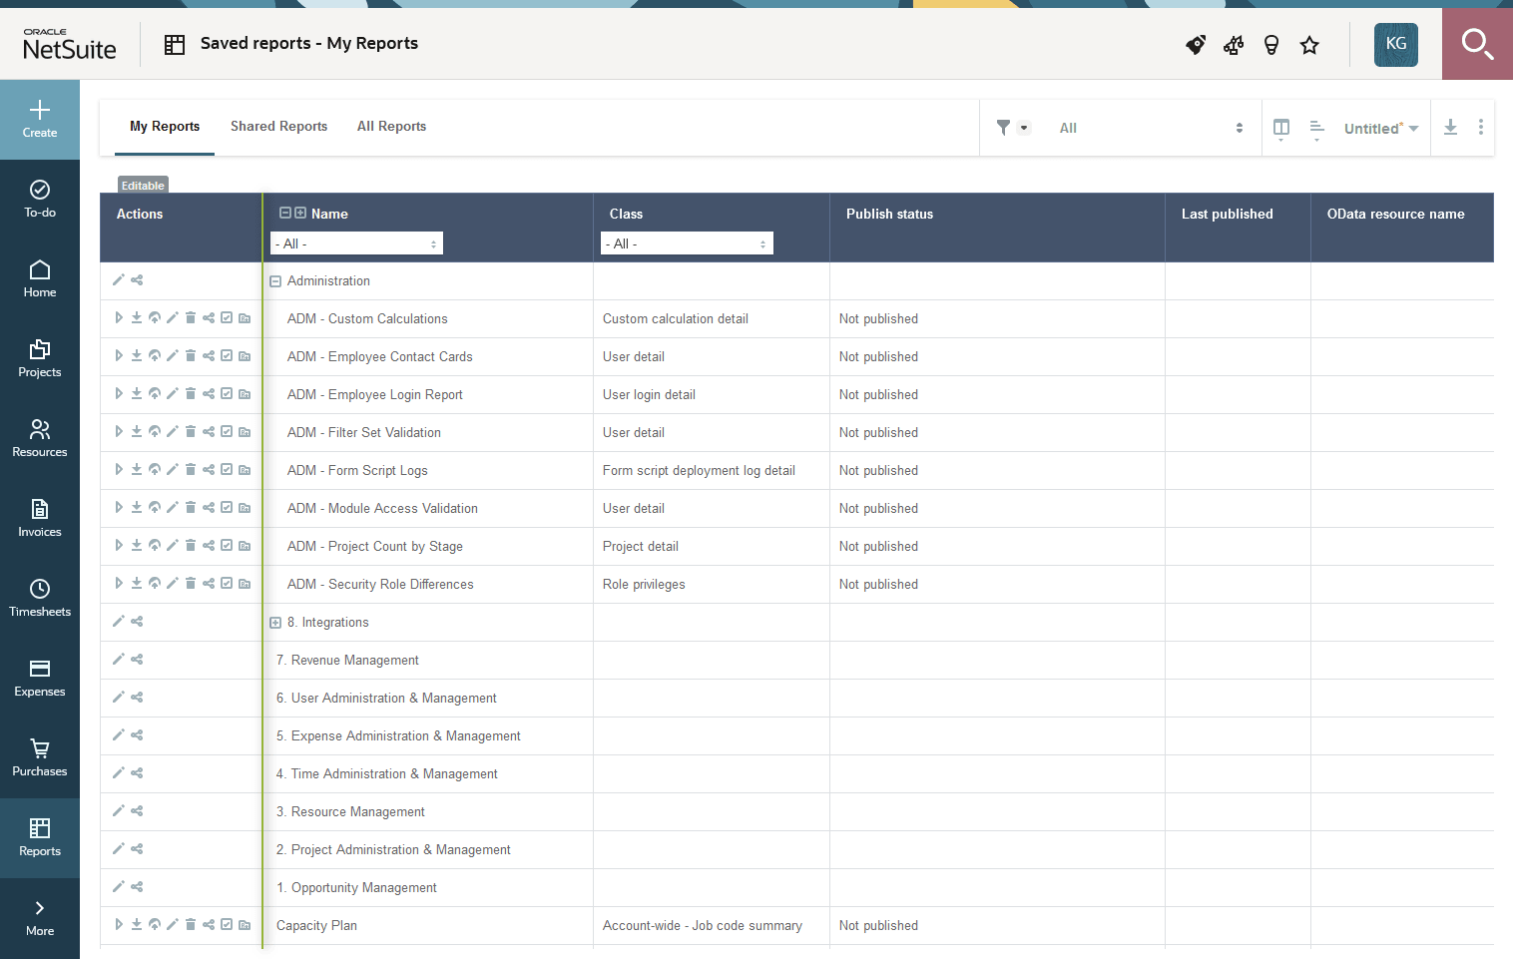Click the Capacity Plan report name
Image resolution: width=1513 pixels, height=959 pixels.
click(x=316, y=926)
